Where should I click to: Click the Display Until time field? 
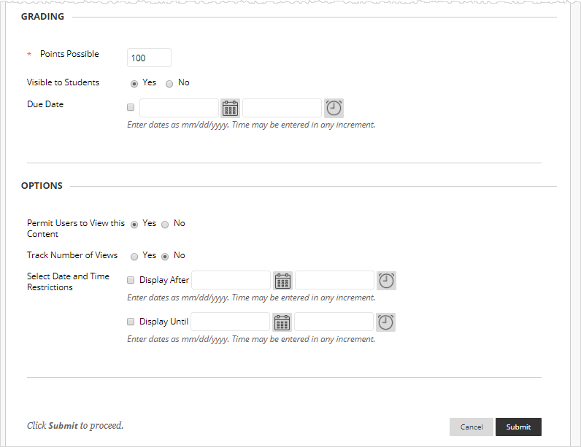tap(334, 322)
